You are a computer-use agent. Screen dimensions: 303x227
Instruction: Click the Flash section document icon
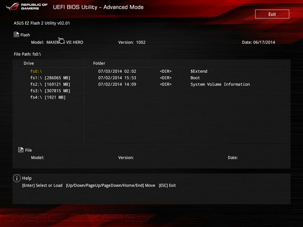click(x=16, y=35)
